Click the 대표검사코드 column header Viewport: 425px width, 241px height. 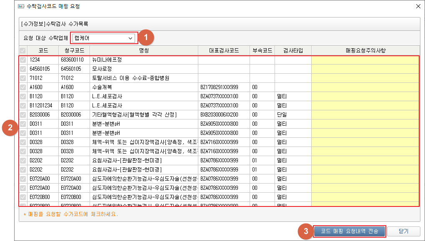[x=224, y=51]
